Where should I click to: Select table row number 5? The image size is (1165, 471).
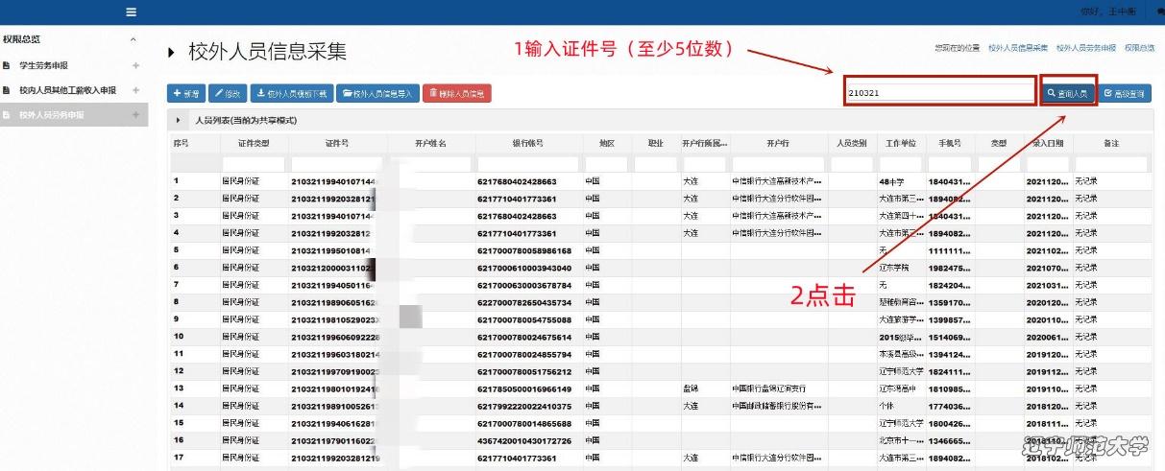(177, 249)
